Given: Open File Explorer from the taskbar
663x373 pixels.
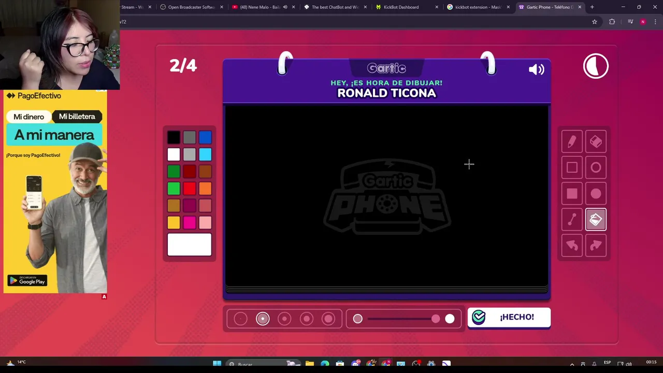Looking at the screenshot, I should pyautogui.click(x=309, y=364).
